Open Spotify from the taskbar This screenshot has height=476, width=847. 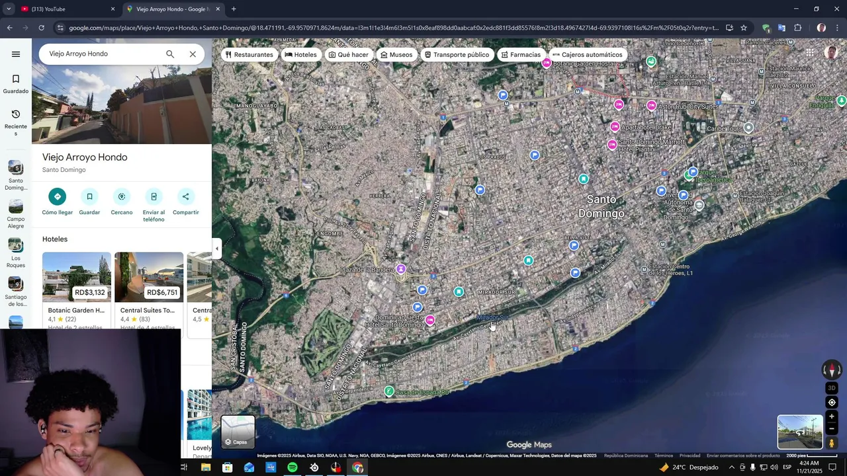click(x=292, y=467)
